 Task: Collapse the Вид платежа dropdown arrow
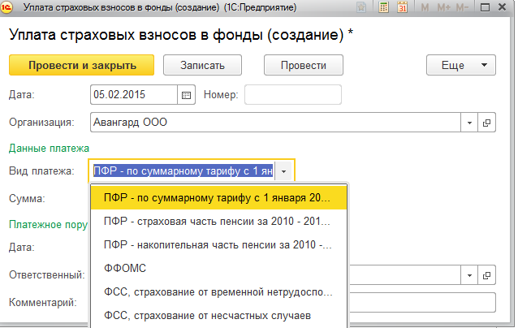pos(283,171)
